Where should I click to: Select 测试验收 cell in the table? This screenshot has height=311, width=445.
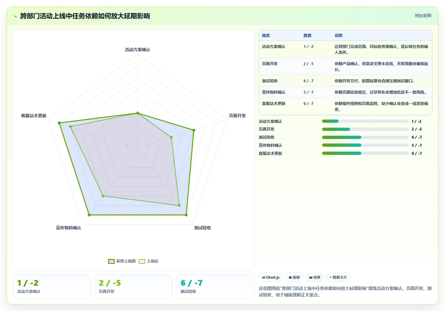[270, 81]
